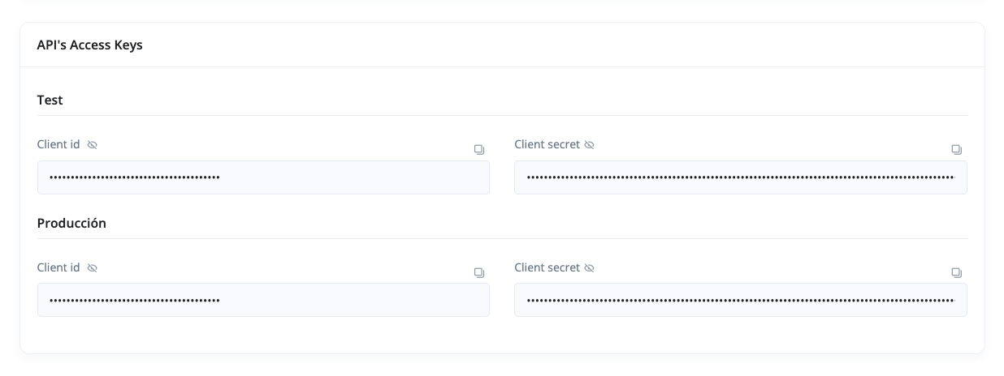Select the Producción Client id input box
This screenshot has width=1004, height=376.
(263, 300)
